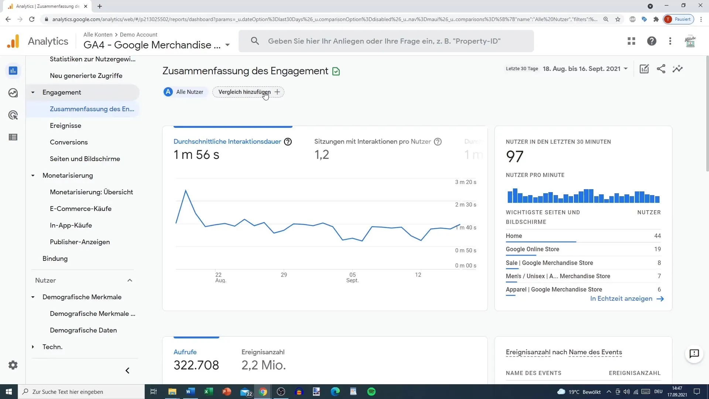Screen dimensions: 709x399
Task: Click the search/insights icon in sidebar
Action: coord(13,93)
